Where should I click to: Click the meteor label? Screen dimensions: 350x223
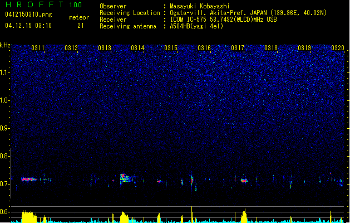79,17
